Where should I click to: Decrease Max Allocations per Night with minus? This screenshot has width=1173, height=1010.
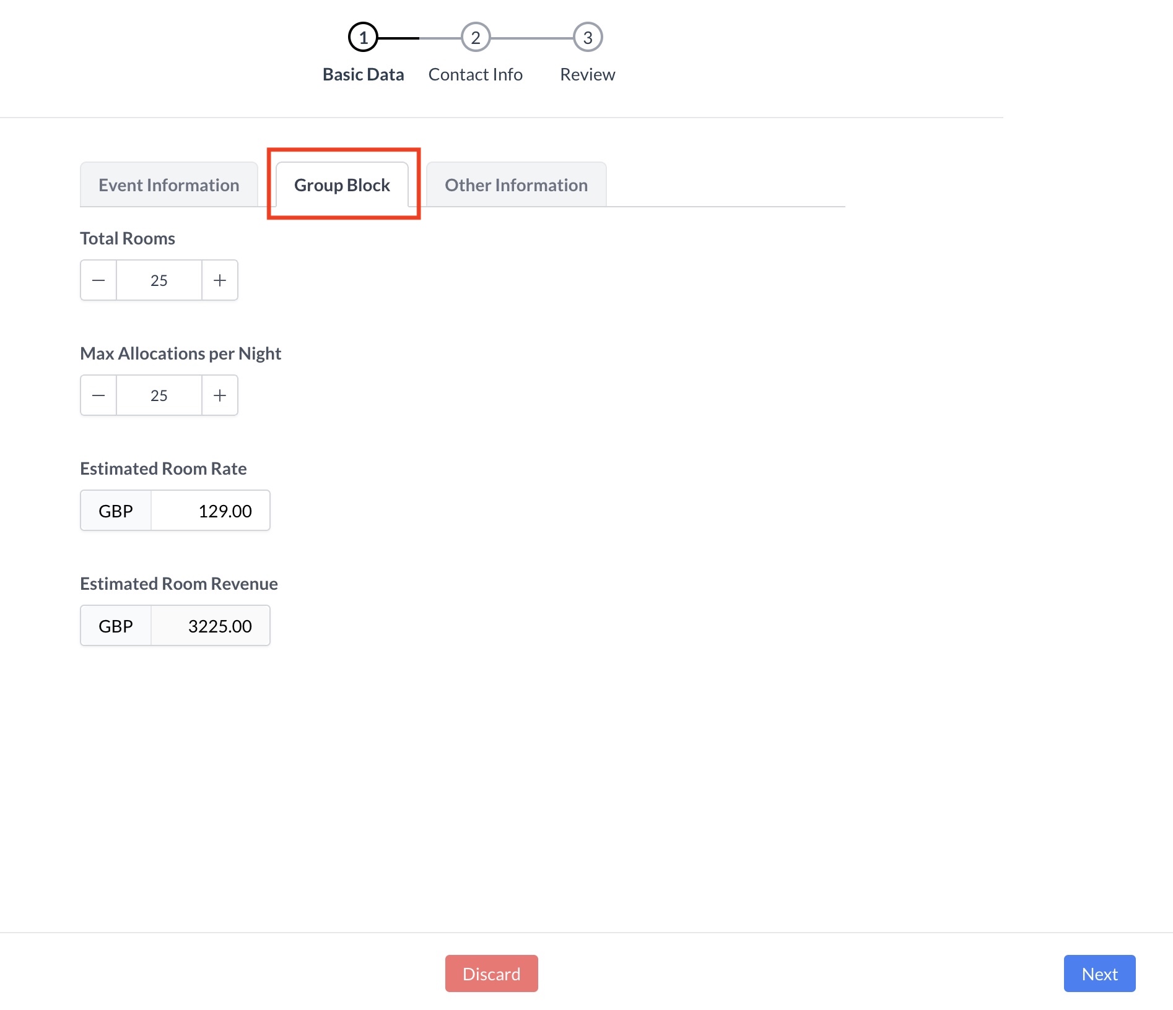(98, 395)
